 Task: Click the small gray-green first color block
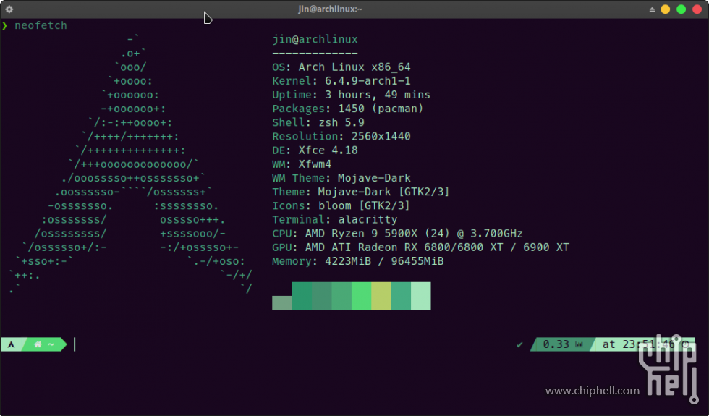pos(282,303)
